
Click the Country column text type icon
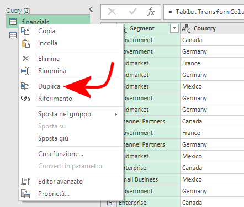click(x=186, y=28)
